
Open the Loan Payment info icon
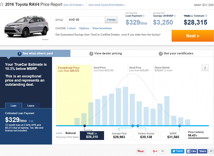tap(144, 16)
